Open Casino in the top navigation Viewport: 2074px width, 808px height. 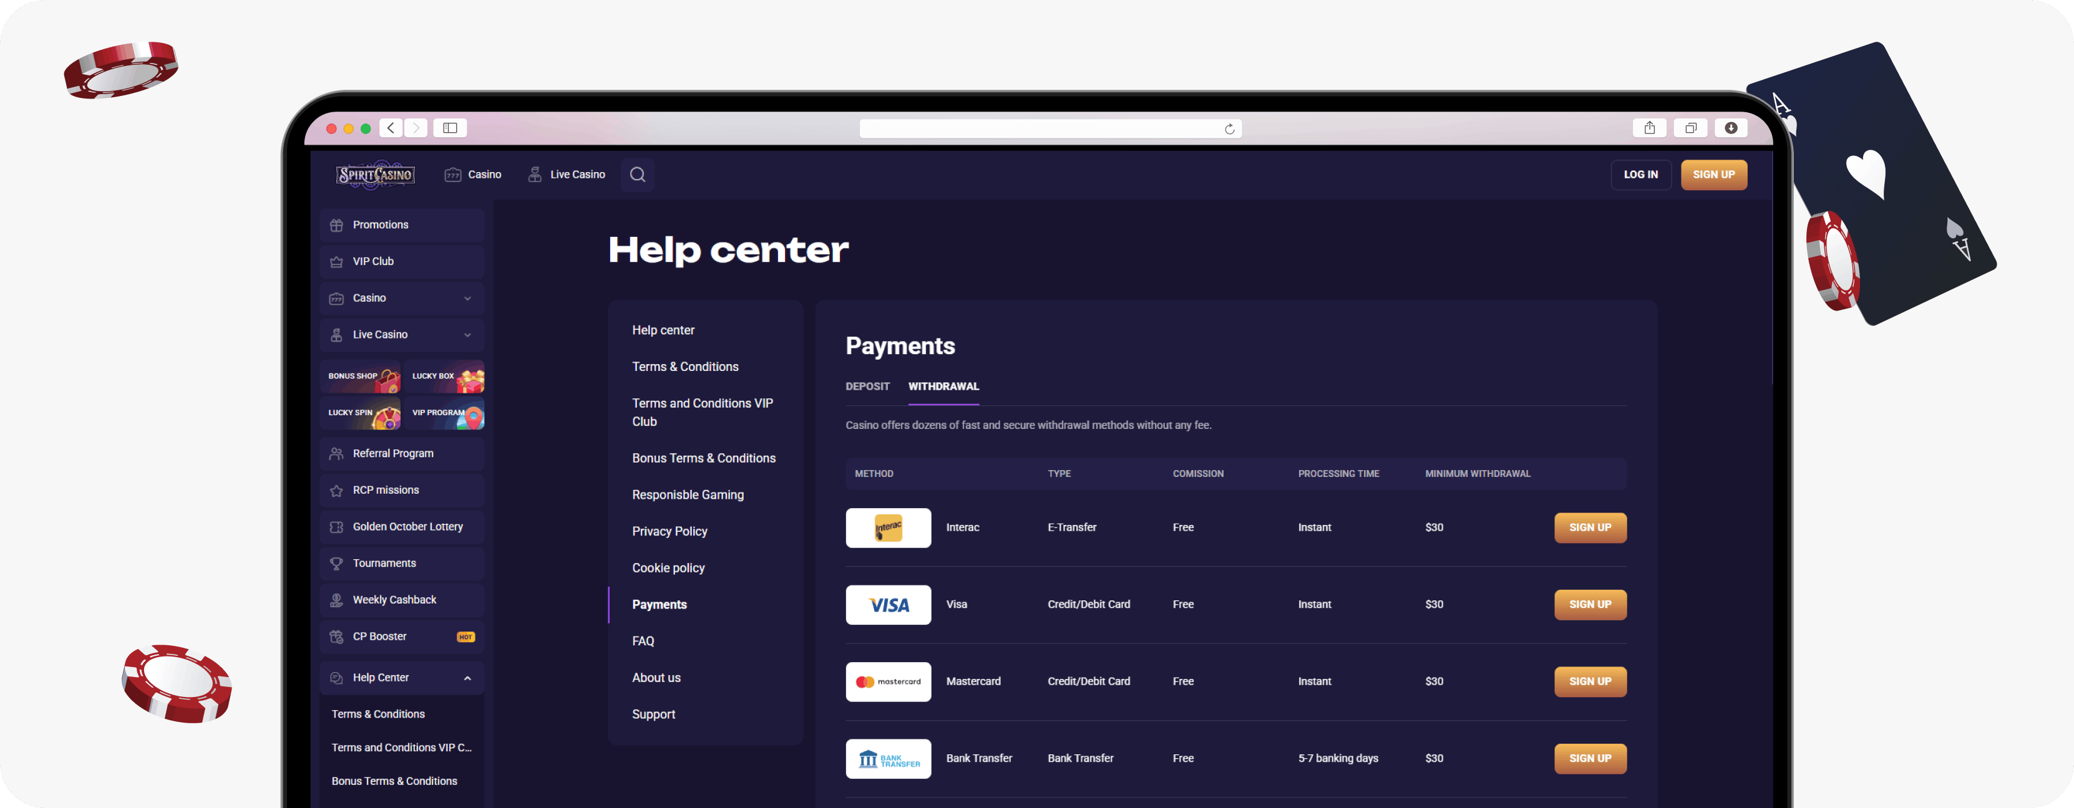tap(472, 175)
